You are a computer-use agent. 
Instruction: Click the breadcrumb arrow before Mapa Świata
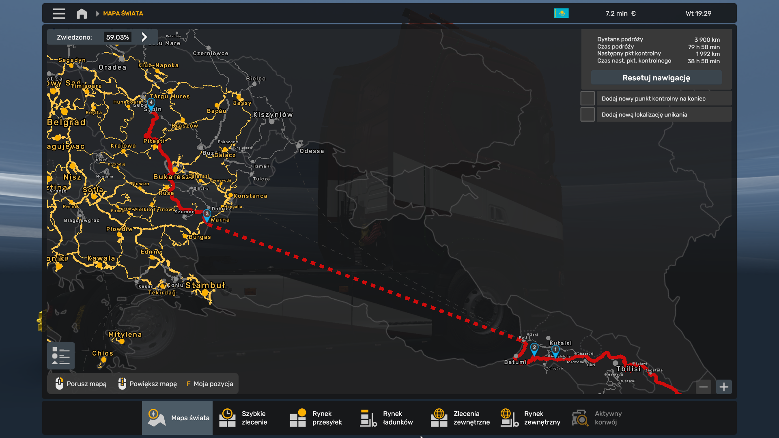click(x=97, y=13)
